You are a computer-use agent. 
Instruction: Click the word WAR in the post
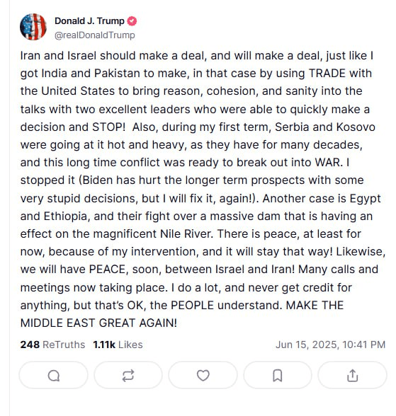(x=329, y=163)
